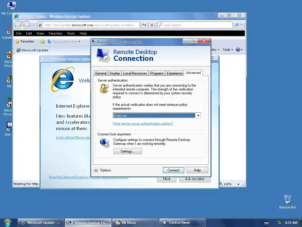Switch to Remote Desktop Connection taskbar button
The height and width of the screenshot is (227, 302).
pyautogui.click(x=88, y=223)
